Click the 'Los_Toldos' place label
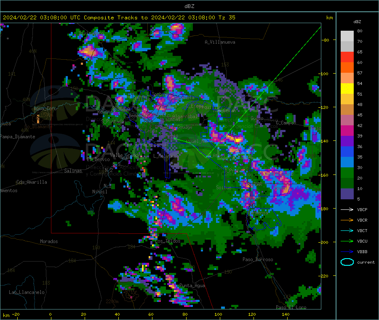The height and width of the screenshot is (320, 379). 168,241
